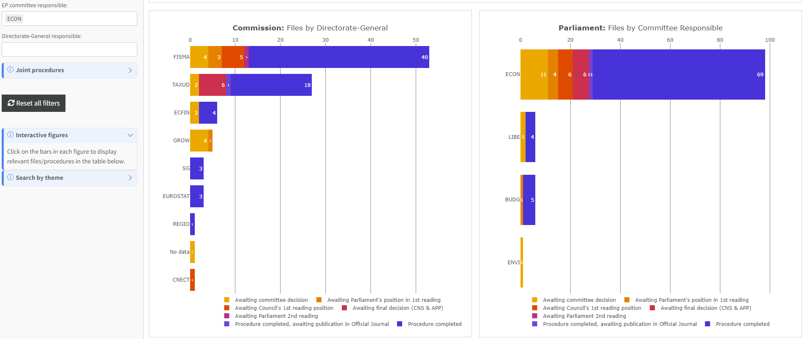Click TAXUD Awaiting final decision segment (6)
The image size is (804, 339).
pyautogui.click(x=212, y=85)
